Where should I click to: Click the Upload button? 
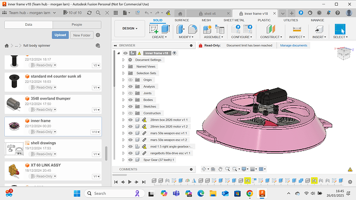click(60, 35)
